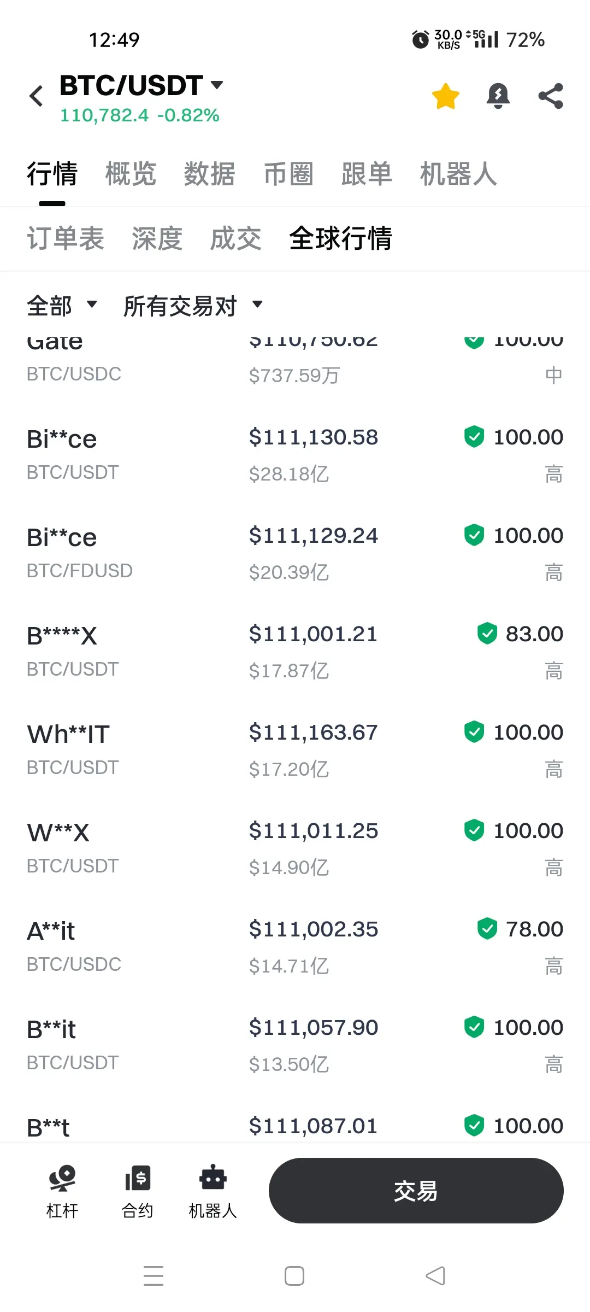Tap the 交易 trade button
The width and height of the screenshot is (590, 1312).
[416, 1191]
